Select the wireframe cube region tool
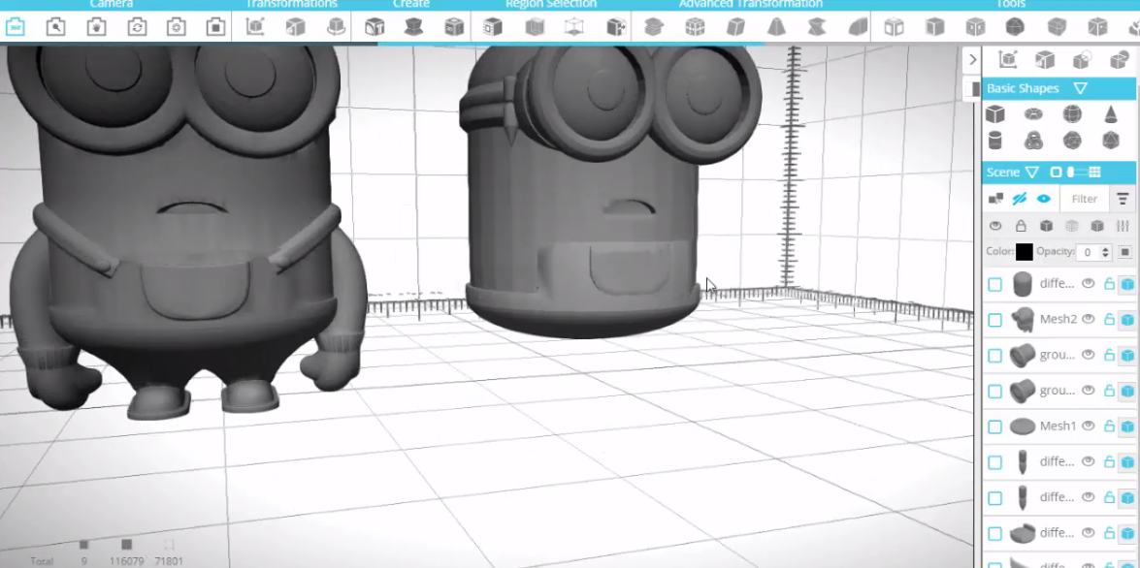The image size is (1140, 568). [x=574, y=27]
